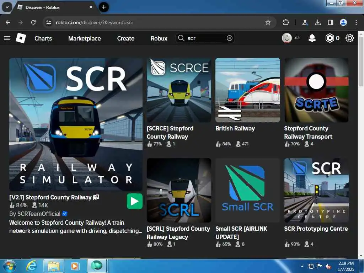Bookmark this page with the star

tap(268, 22)
